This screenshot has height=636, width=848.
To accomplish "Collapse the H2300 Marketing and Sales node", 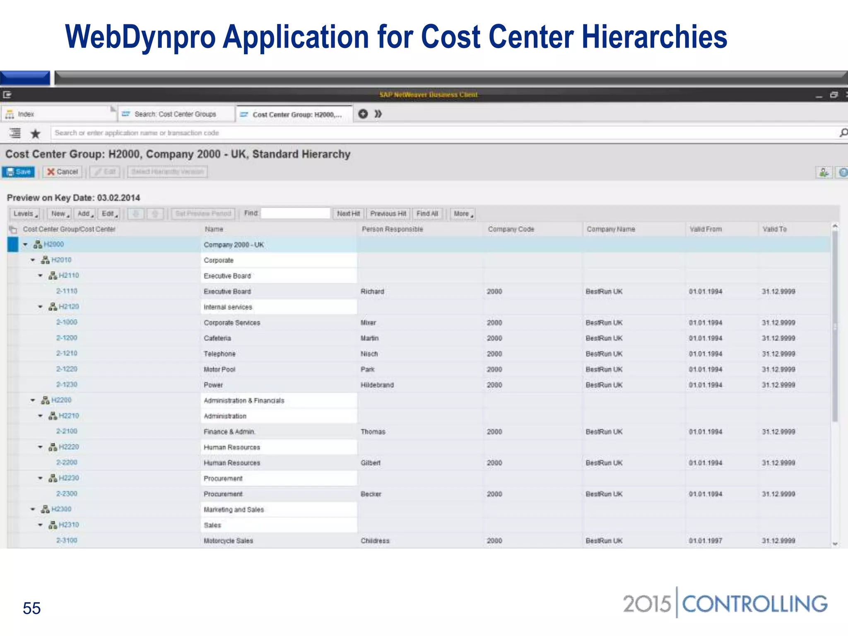I will click(33, 509).
